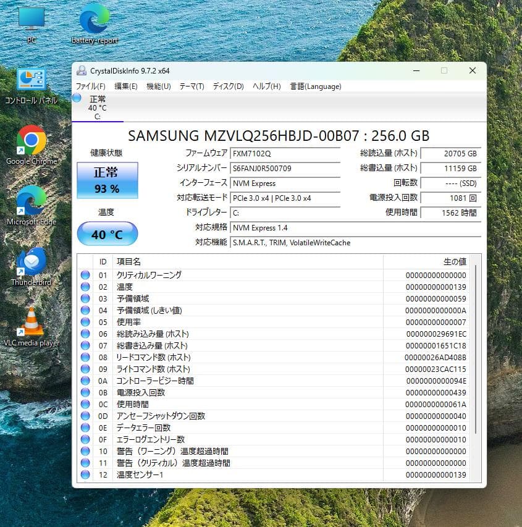Click the blue dot on the 温度センサー1 row
522x527 pixels.
pos(85,474)
